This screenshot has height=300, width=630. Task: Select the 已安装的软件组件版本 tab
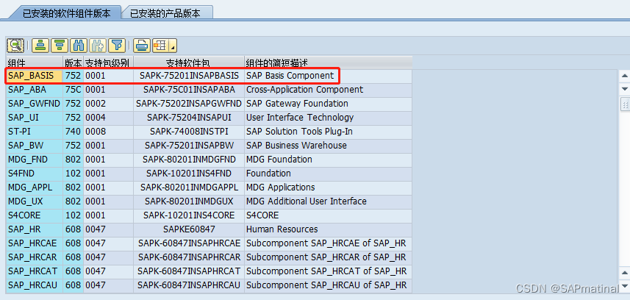coord(66,13)
